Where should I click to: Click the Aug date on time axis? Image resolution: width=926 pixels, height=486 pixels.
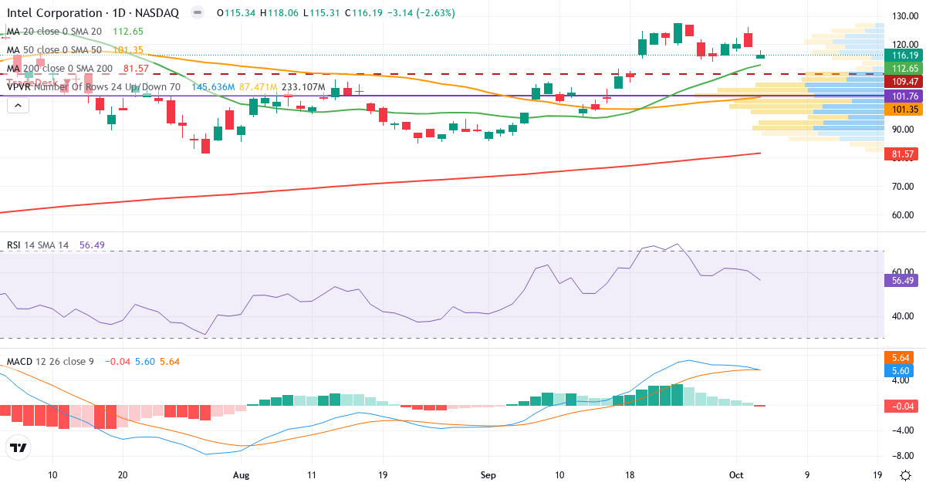[x=242, y=475]
